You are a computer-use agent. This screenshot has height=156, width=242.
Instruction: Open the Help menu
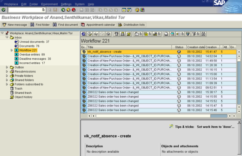91,4
